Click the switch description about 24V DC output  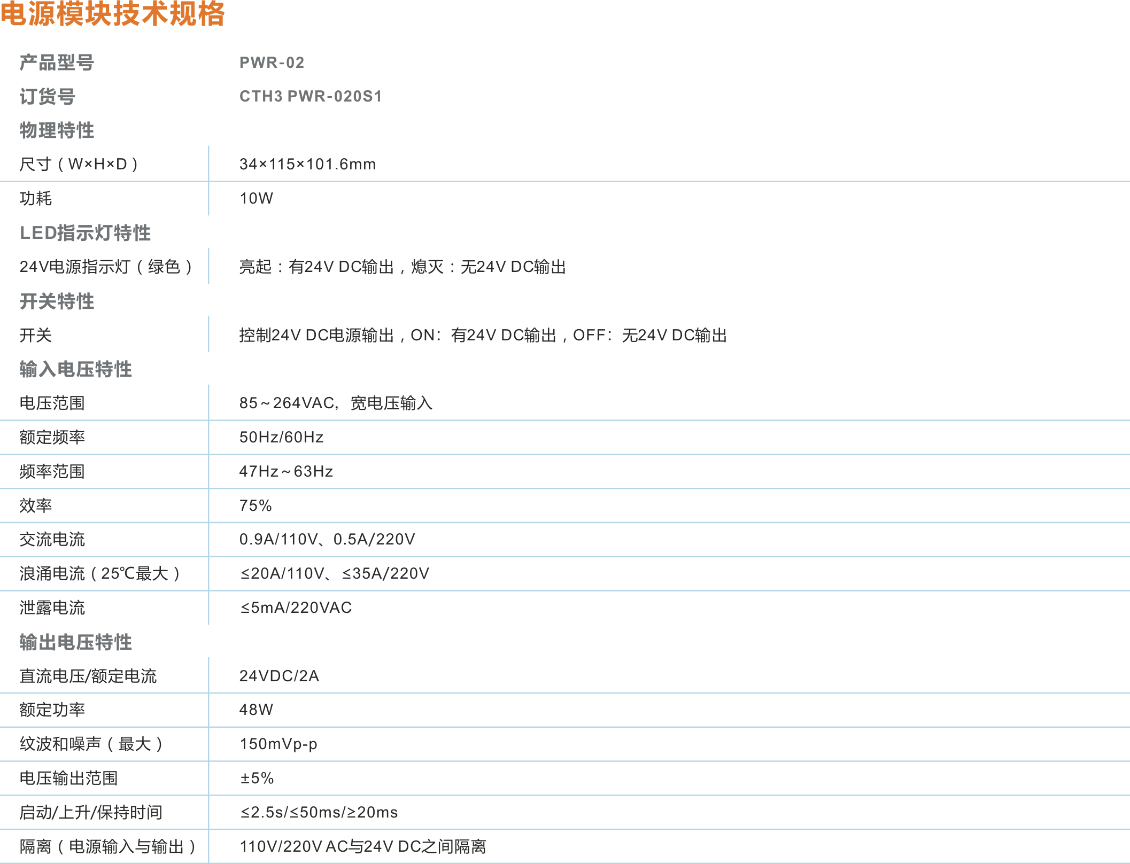click(x=483, y=335)
